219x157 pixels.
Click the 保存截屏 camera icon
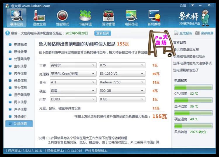[x=197, y=33]
